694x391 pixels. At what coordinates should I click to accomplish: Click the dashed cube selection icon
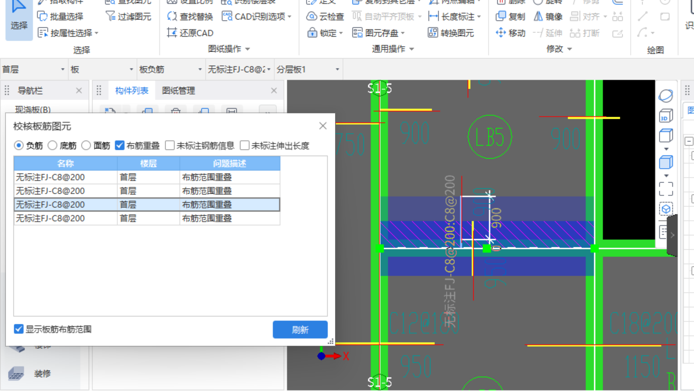tap(666, 209)
